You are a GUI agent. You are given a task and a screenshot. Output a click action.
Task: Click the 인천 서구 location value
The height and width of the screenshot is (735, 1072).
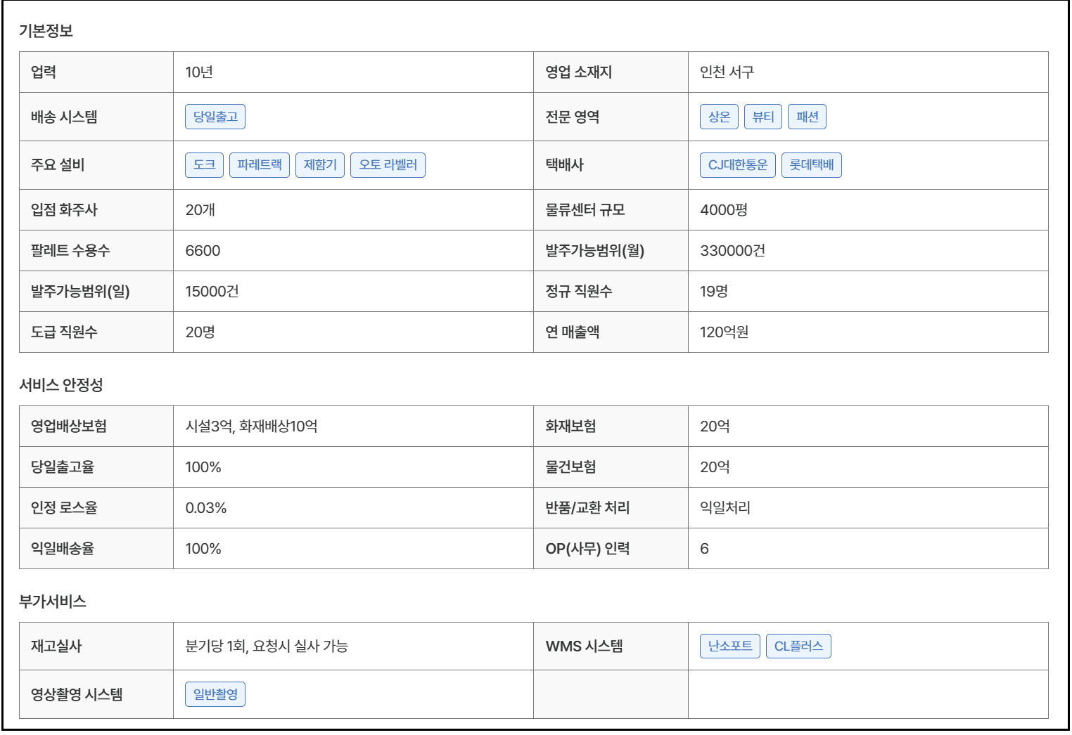click(727, 72)
